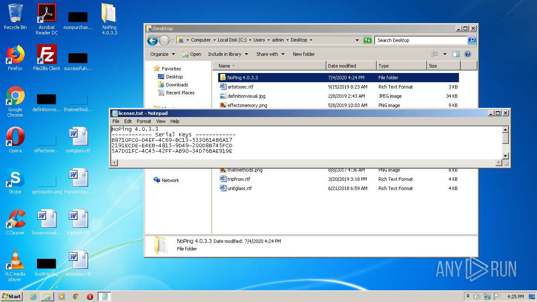Click Search Desktop input field
This screenshot has width=537, height=302.
click(x=421, y=40)
